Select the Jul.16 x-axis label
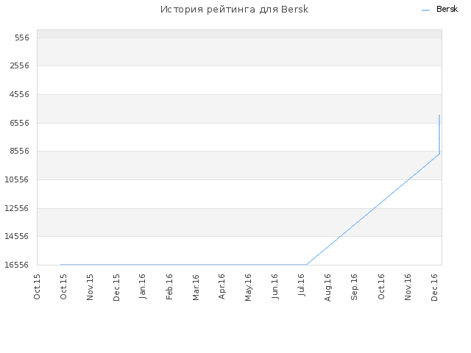The width and height of the screenshot is (471, 353). click(302, 285)
